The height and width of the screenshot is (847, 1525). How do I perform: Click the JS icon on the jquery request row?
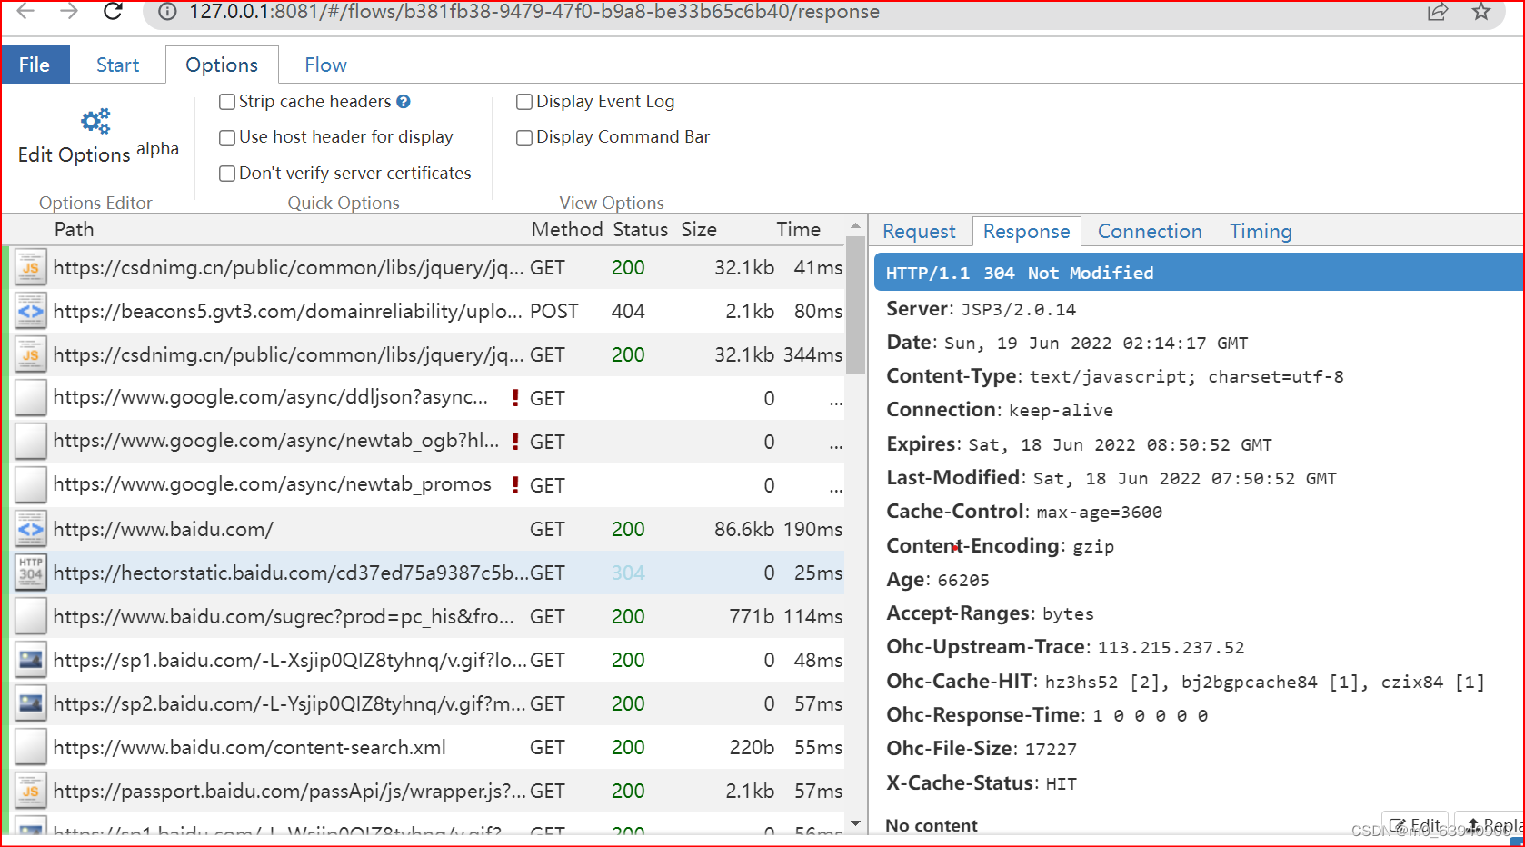tap(30, 267)
